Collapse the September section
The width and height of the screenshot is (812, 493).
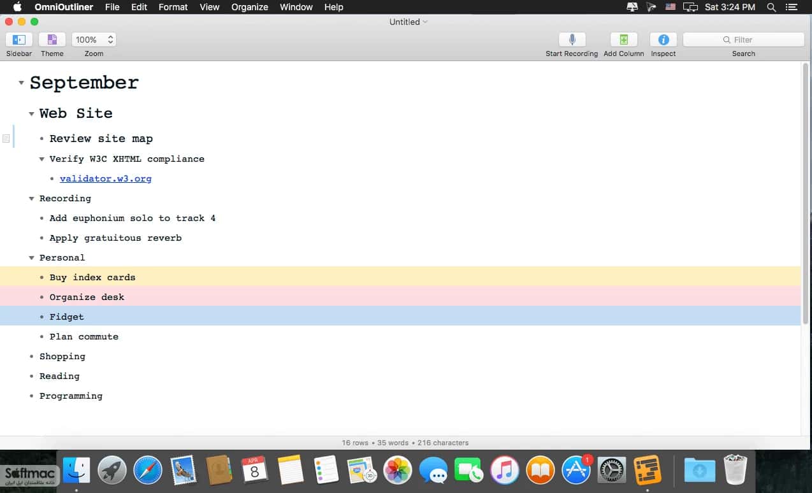coord(21,83)
